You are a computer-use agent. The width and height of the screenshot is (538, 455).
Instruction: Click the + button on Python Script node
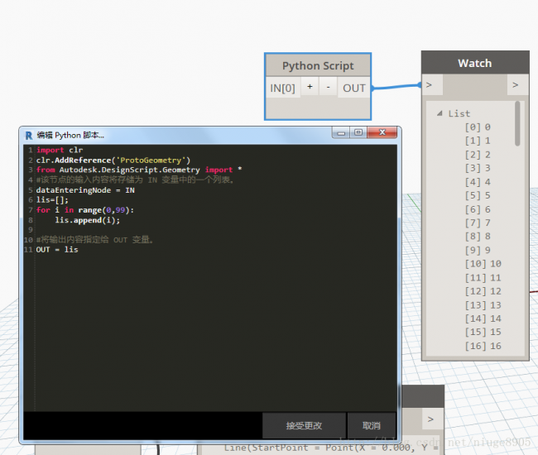310,88
